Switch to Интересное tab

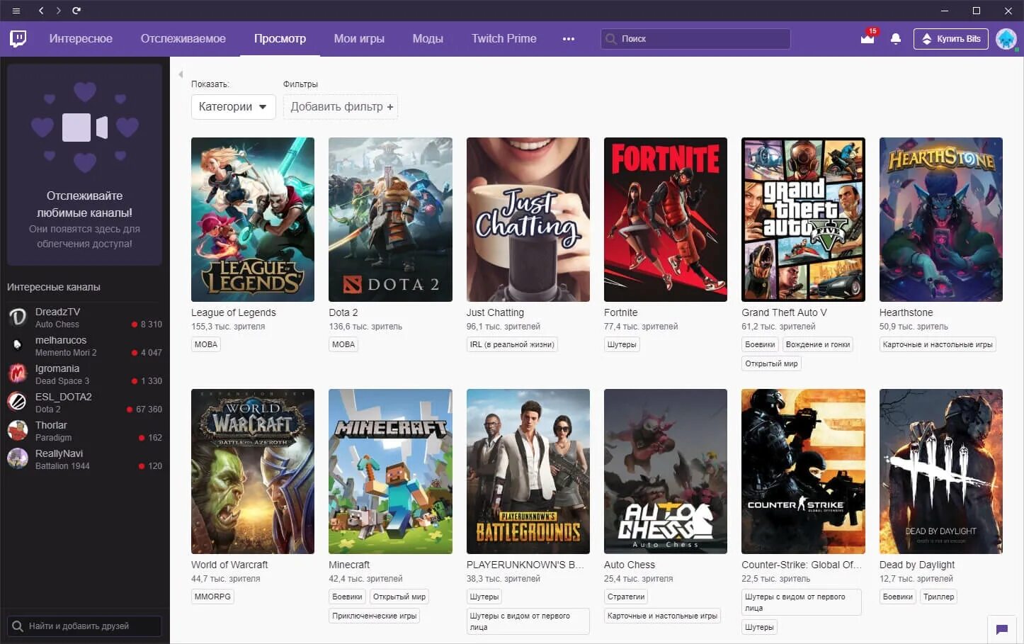81,39
